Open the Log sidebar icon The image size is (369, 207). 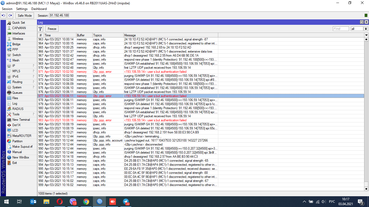pos(9,103)
